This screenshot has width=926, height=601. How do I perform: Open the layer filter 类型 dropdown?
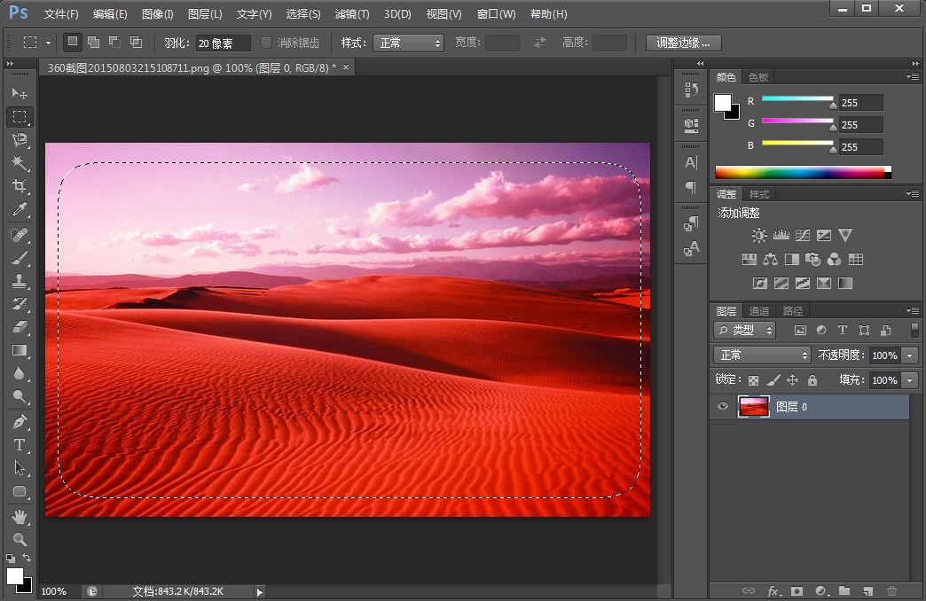745,331
